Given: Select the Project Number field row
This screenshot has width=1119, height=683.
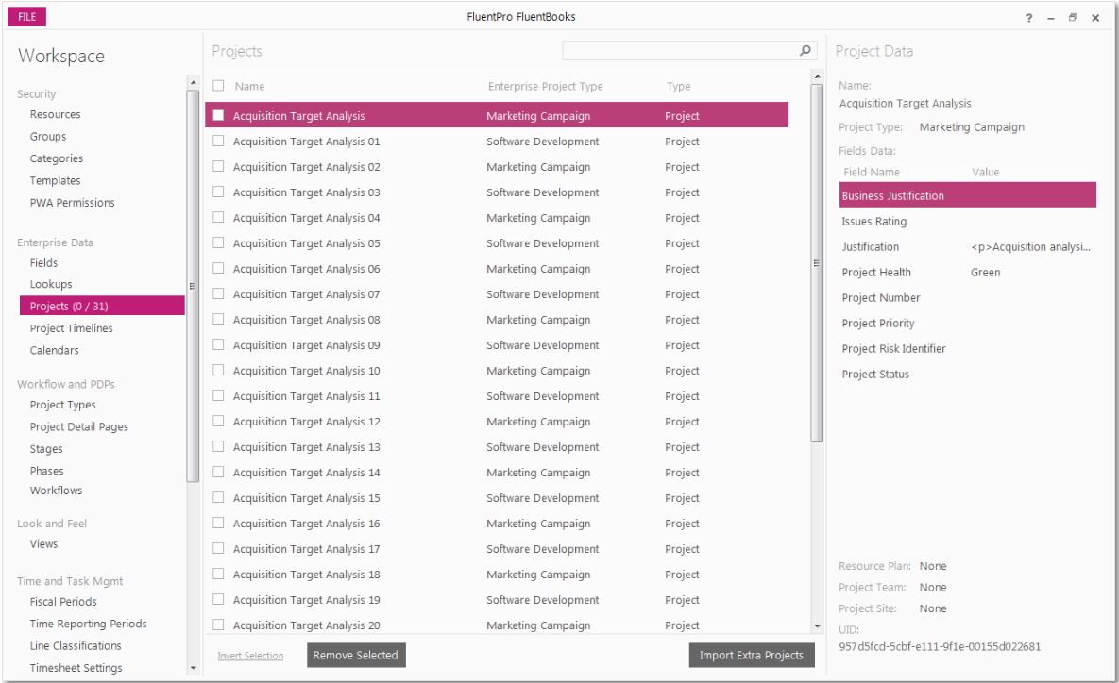Looking at the screenshot, I should click(x=968, y=297).
